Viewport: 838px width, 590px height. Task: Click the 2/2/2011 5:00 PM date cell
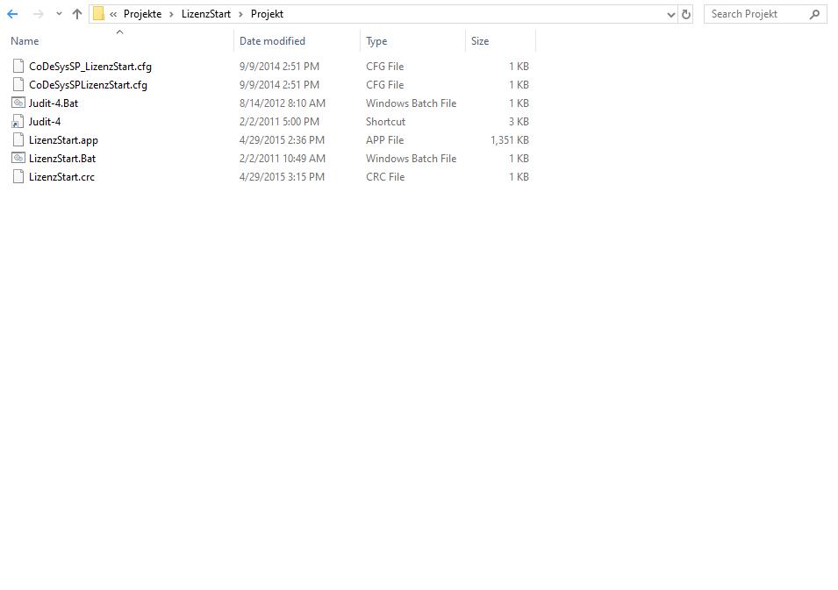point(280,122)
